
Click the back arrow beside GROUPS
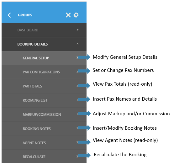tap(9, 15)
